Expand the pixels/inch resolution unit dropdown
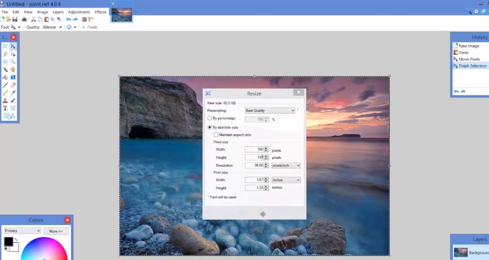 [x=286, y=165]
